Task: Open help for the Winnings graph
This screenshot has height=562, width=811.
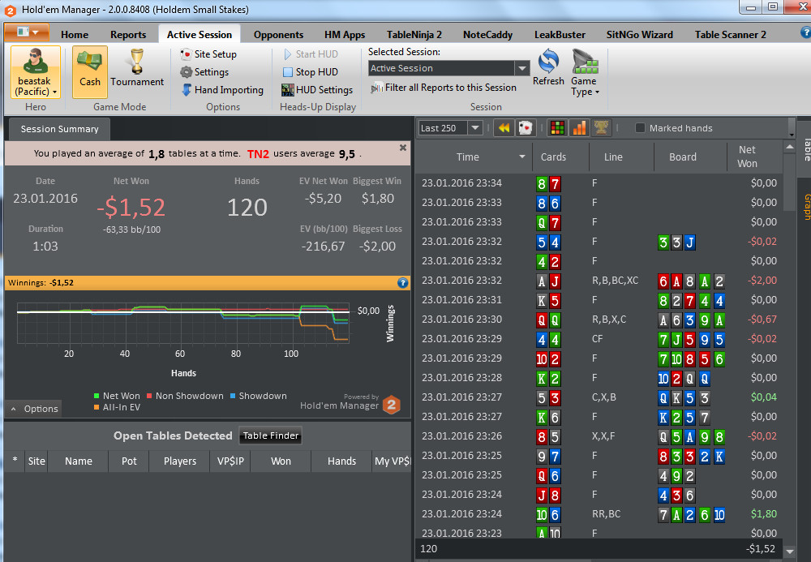Action: point(403,283)
